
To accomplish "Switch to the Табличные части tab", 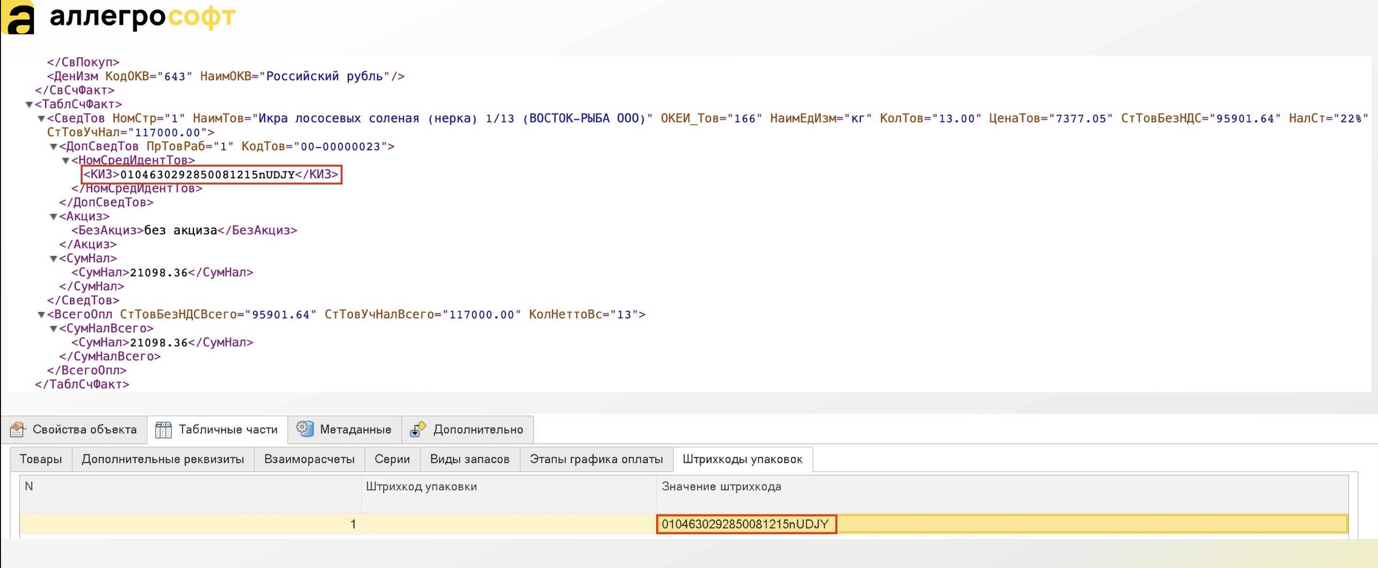I will 217,429.
